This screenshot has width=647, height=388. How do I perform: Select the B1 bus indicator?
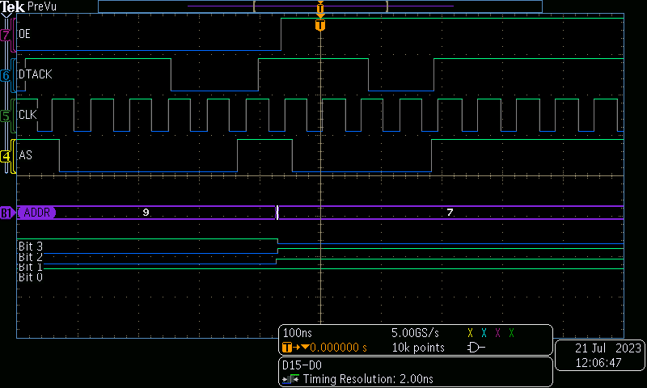pyautogui.click(x=7, y=213)
